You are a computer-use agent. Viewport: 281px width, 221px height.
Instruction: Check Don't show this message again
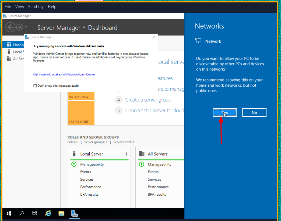[x=35, y=86]
